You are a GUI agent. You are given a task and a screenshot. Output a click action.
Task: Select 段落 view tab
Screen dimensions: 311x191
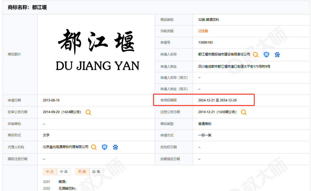coord(96,172)
